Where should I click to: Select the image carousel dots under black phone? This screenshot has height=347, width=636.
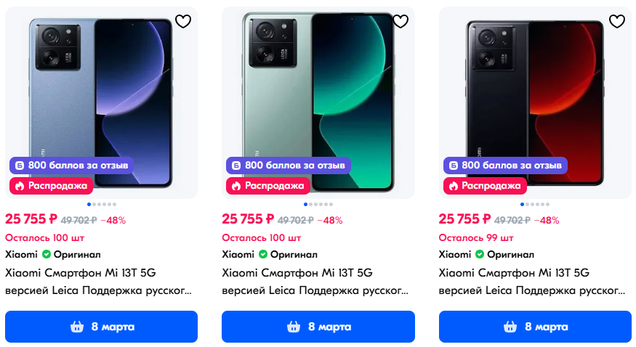pyautogui.click(x=534, y=205)
